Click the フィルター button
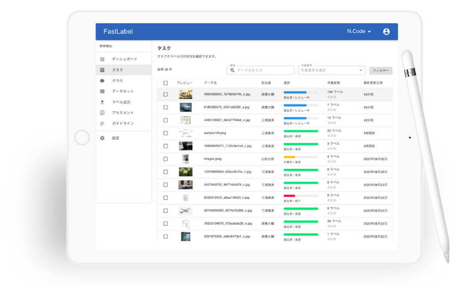This screenshot has width=463, height=296. tap(380, 71)
